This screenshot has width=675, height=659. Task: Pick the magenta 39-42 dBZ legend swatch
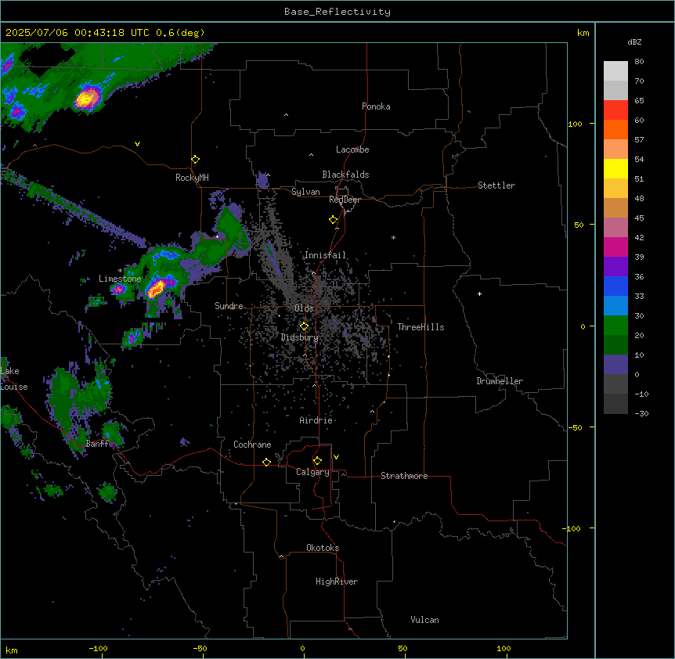615,247
